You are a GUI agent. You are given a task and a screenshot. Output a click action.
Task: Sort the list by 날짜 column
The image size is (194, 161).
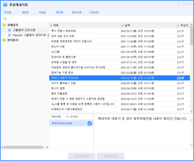pyautogui.click(x=149, y=25)
